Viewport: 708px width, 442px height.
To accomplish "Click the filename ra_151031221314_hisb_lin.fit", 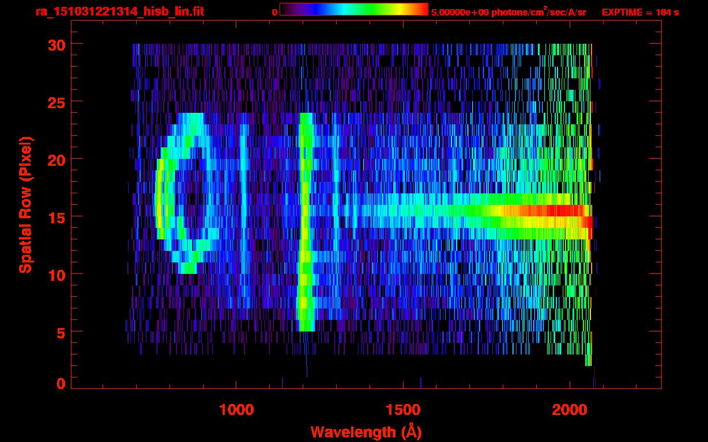I will point(119,11).
